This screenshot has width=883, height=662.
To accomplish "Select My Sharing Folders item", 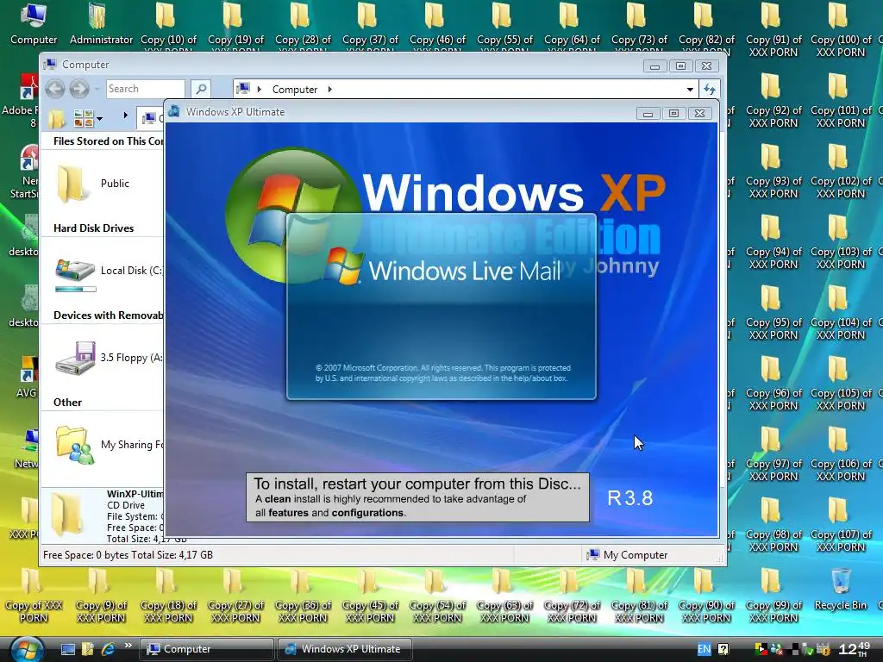I will point(109,446).
